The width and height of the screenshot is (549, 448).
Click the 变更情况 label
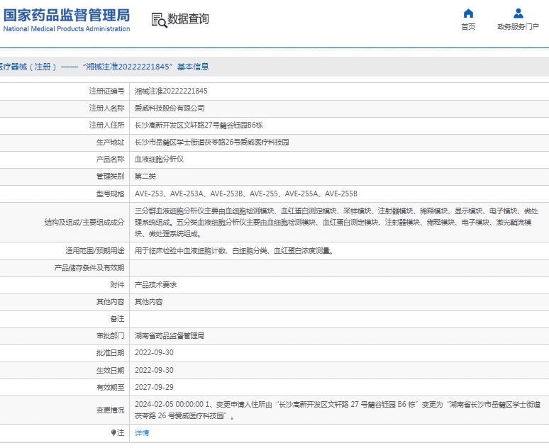click(110, 410)
